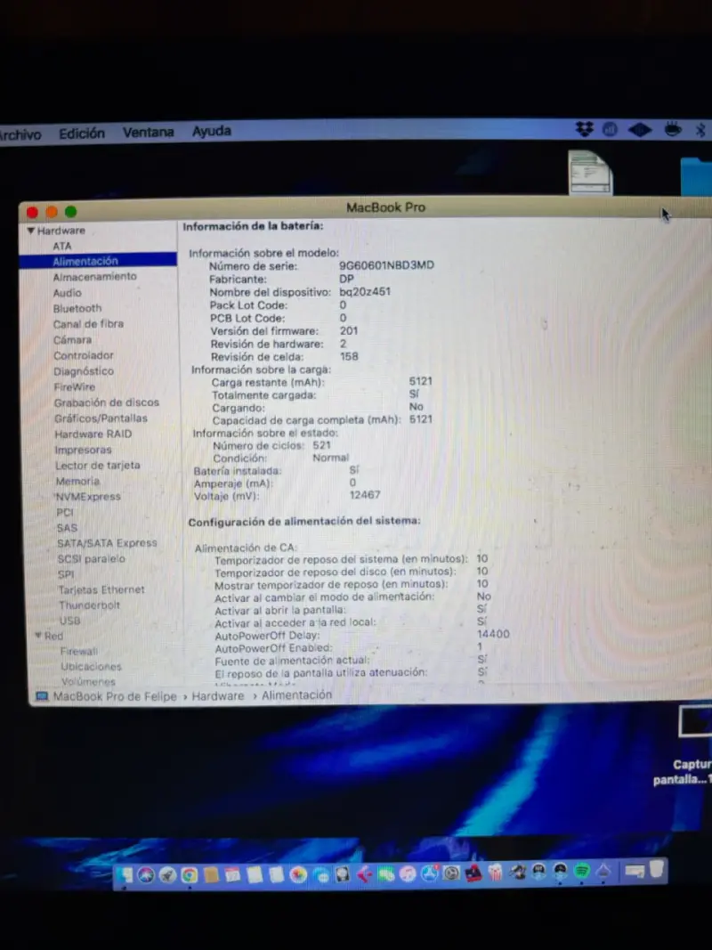Open the Ventana menu

click(149, 132)
